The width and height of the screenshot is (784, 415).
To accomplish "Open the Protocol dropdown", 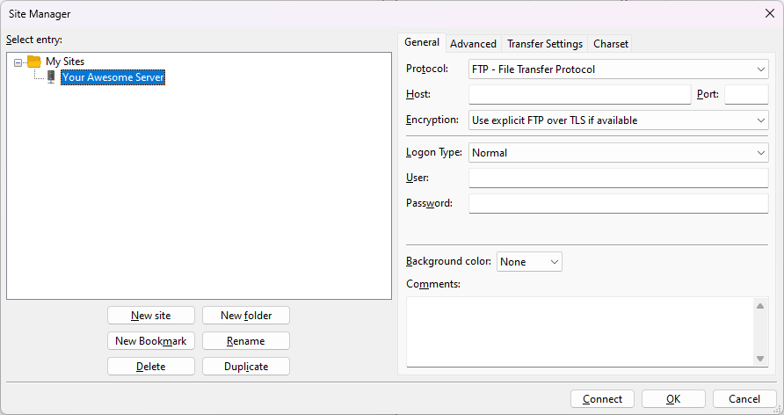I will [x=618, y=69].
